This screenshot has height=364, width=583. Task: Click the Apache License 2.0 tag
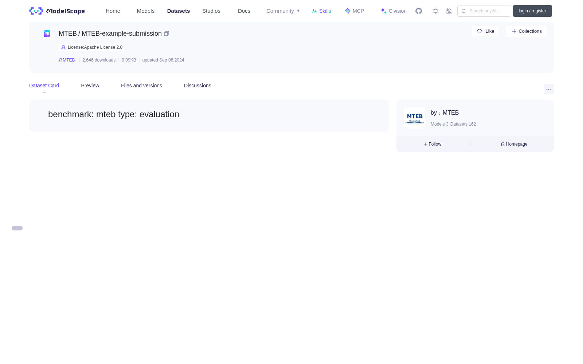[91, 47]
